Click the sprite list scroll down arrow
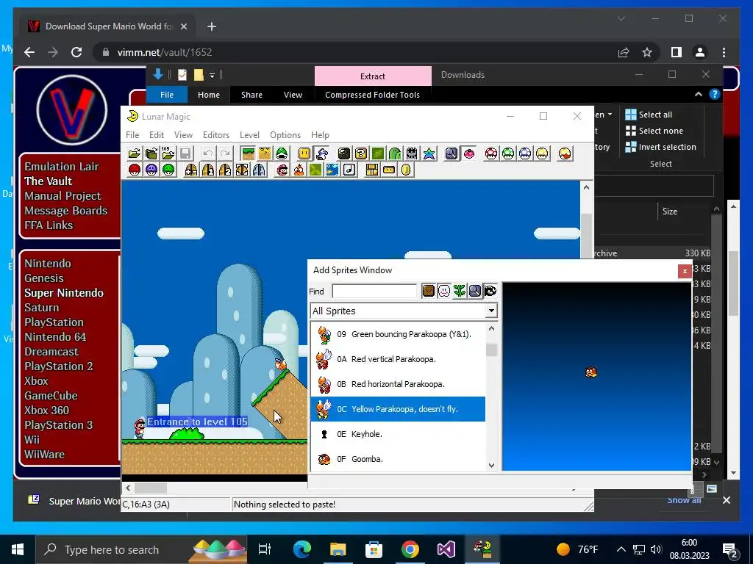 491,465
